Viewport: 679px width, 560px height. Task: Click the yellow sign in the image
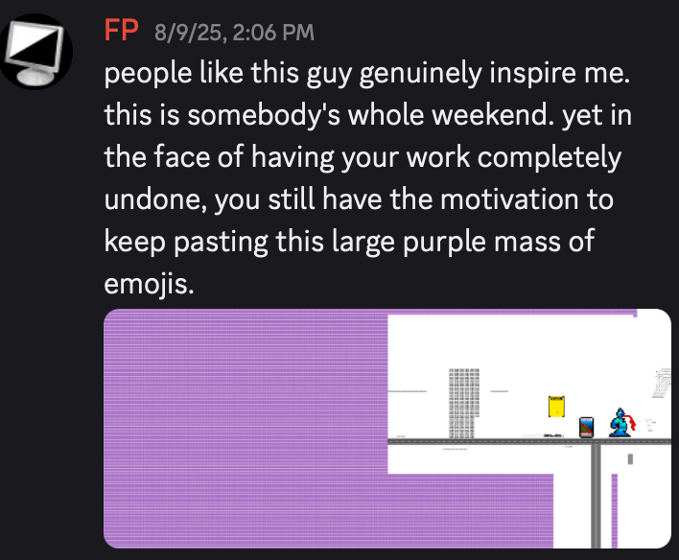pos(555,407)
